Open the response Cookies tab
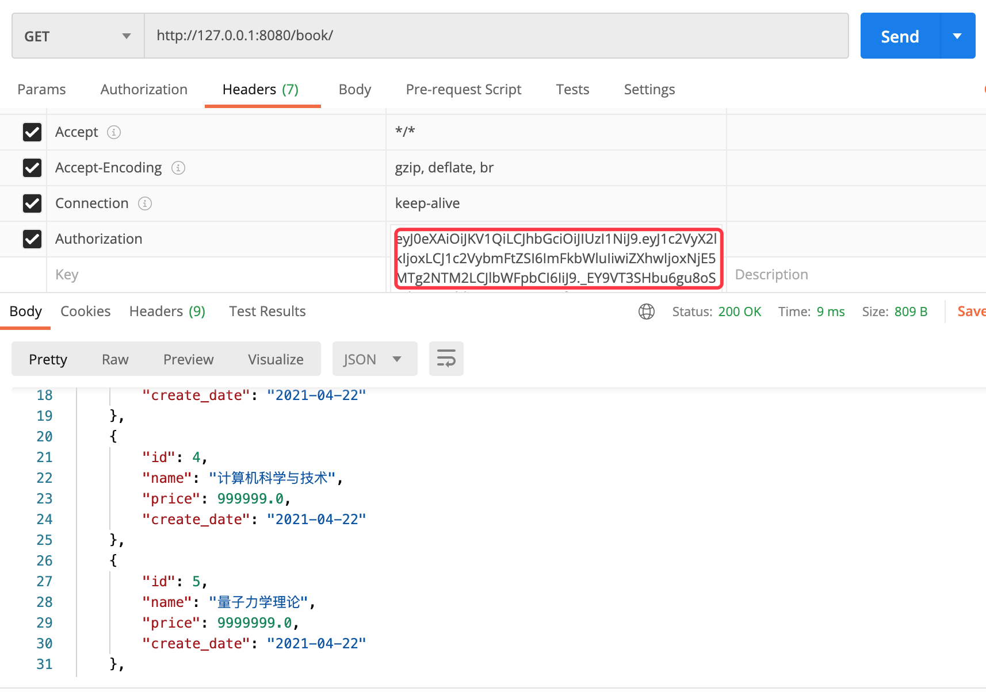This screenshot has height=692, width=986. (x=86, y=312)
